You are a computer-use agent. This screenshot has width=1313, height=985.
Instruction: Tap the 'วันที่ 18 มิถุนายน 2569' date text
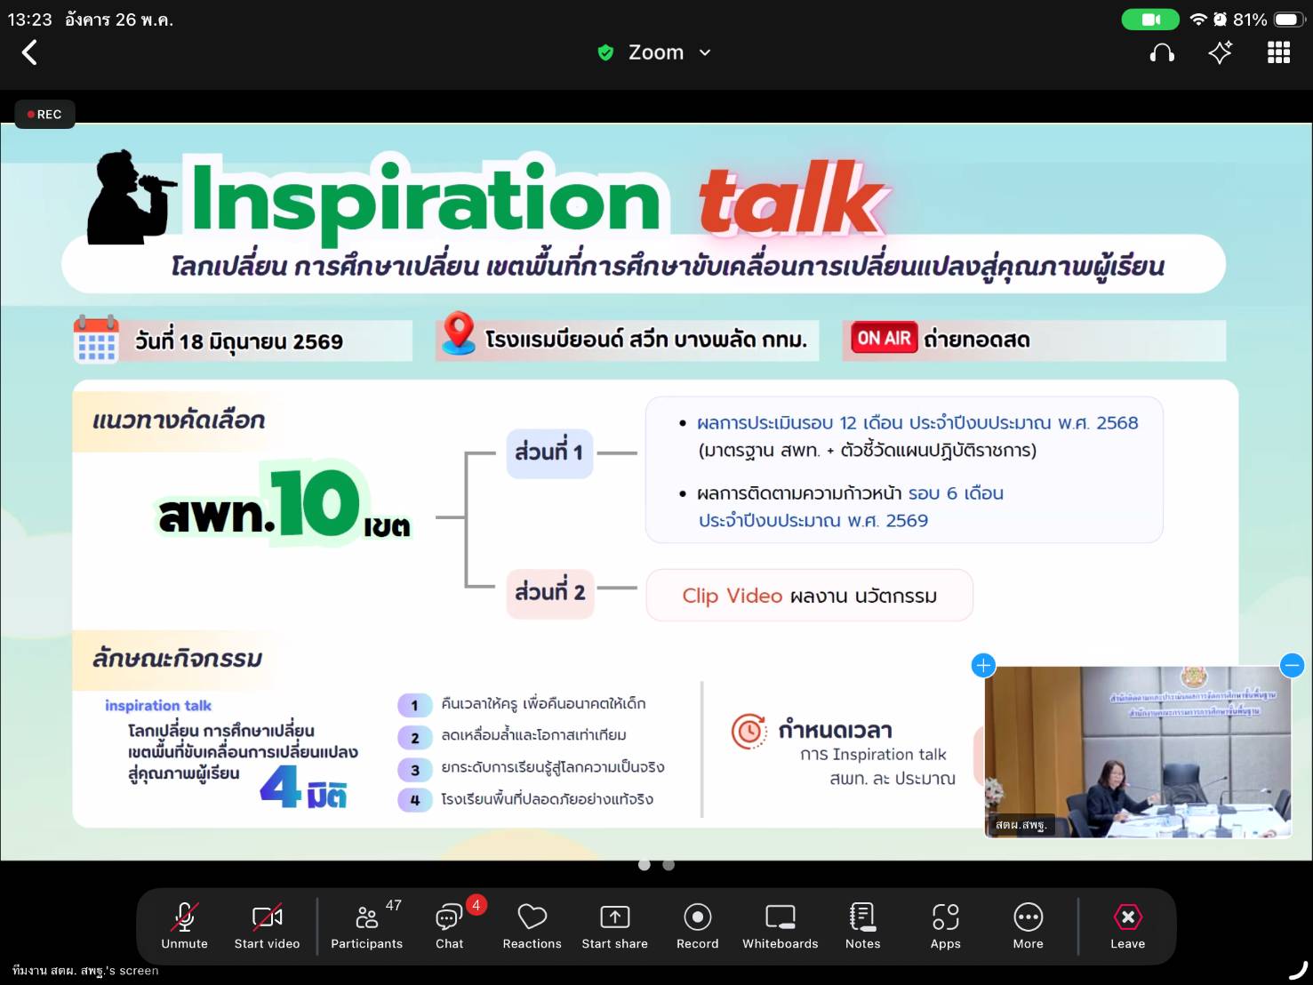pos(238,341)
